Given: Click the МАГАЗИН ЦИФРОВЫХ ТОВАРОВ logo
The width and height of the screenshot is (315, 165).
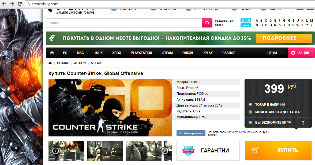Looking at the screenshot, I should pos(75,13).
